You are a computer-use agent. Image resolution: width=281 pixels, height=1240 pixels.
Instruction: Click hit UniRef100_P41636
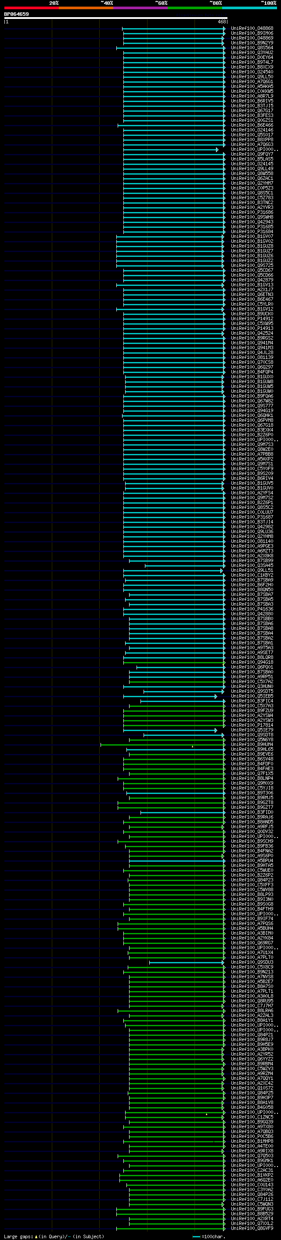click(x=252, y=609)
